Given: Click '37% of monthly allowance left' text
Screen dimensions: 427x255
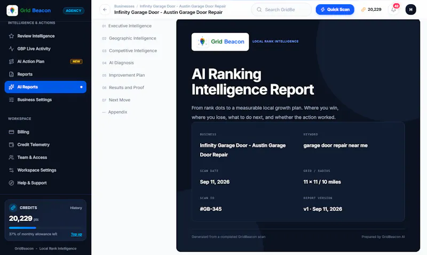Looking at the screenshot, I should pyautogui.click(x=33, y=234).
